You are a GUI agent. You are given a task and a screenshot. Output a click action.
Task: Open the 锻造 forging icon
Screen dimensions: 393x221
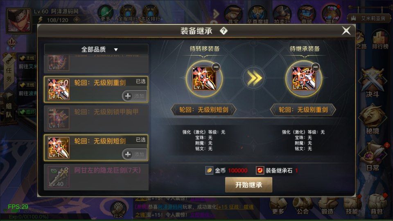(327, 205)
